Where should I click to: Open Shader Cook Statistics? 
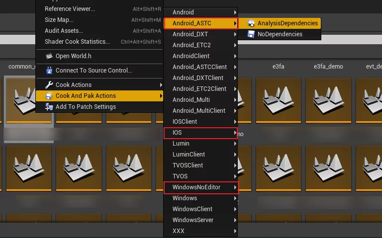click(x=77, y=42)
